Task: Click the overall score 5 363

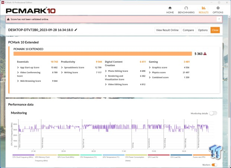Action: click(199, 54)
